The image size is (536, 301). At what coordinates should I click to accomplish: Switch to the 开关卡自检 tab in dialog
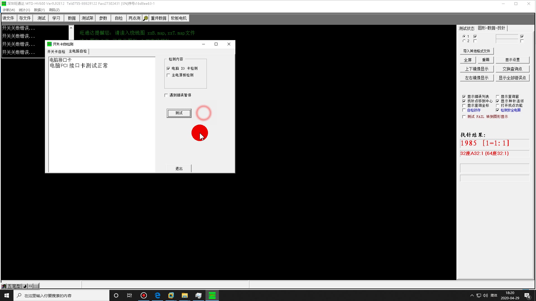56,52
